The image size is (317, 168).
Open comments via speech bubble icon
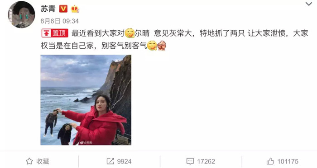point(190,161)
